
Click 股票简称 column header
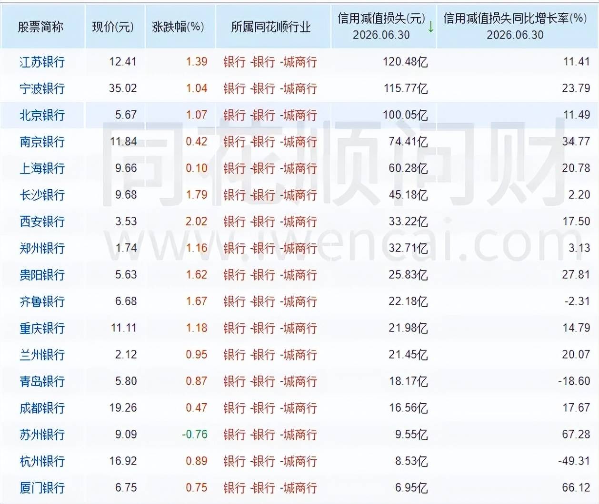pyautogui.click(x=40, y=27)
